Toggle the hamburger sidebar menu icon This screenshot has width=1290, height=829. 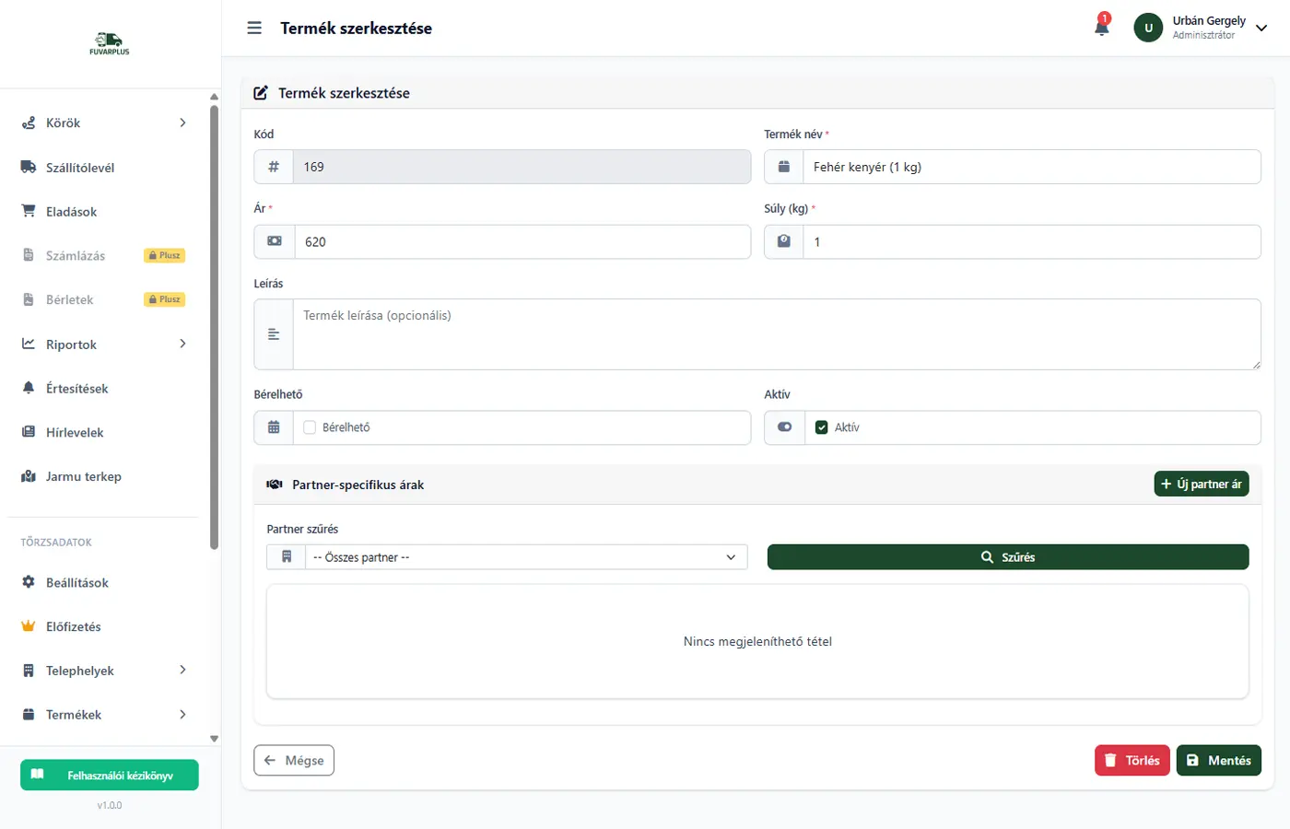(x=254, y=29)
